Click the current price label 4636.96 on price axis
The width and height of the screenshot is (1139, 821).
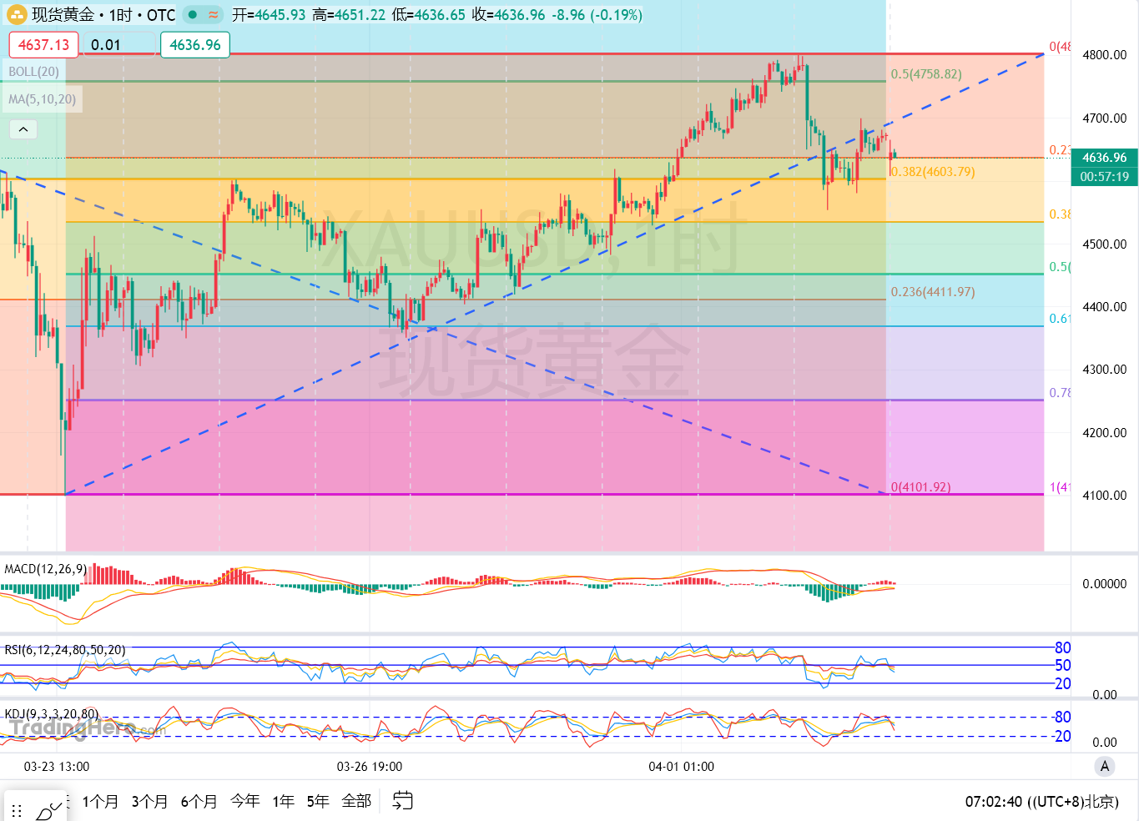pos(1104,158)
